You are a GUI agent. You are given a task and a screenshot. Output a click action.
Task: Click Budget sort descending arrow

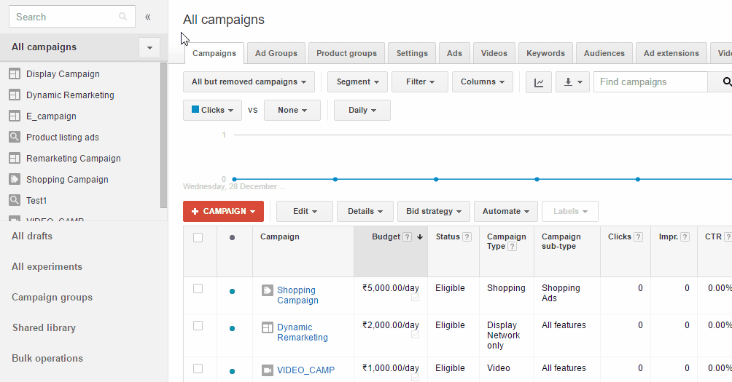click(420, 236)
